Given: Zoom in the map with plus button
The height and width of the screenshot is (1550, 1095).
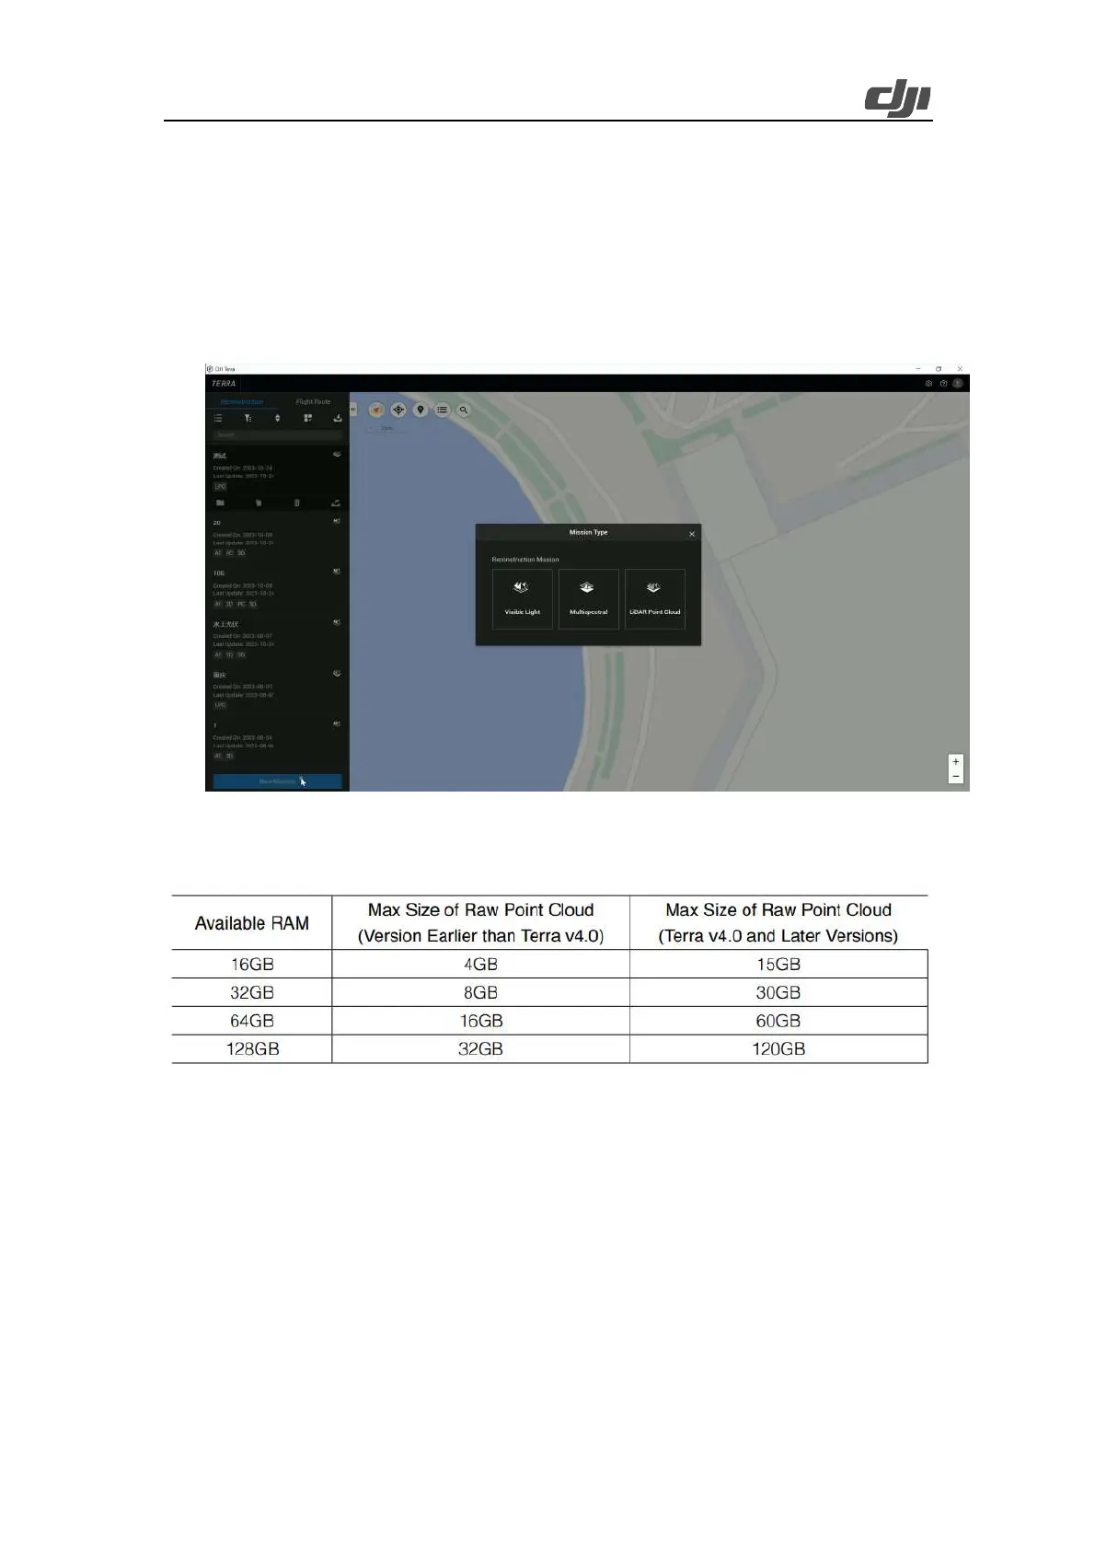Looking at the screenshot, I should click(x=956, y=762).
